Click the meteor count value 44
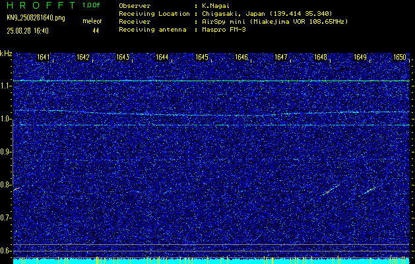This screenshot has width=415, height=264. coord(96,31)
